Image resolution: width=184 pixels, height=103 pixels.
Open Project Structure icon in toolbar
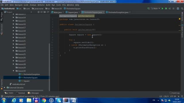tap(178, 9)
